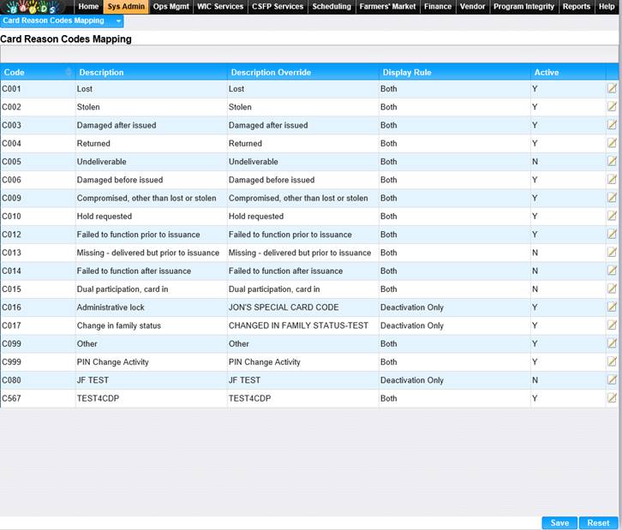Image resolution: width=622 pixels, height=530 pixels.
Task: Edit the C006 Damaged before issued row
Action: 612,180
